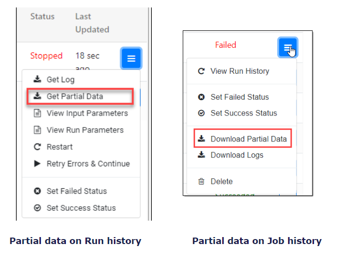Image resolution: width=338 pixels, height=255 pixels.
Task: Click the Restart circular arrow icon
Action: point(37,147)
